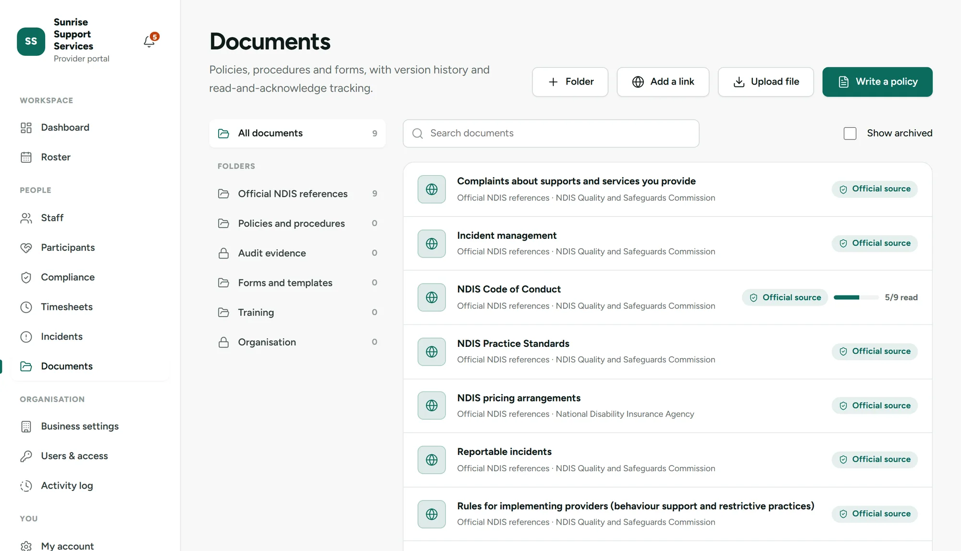Click the search magnifier icon
Screen dimensions: 961x551
pyautogui.click(x=418, y=134)
